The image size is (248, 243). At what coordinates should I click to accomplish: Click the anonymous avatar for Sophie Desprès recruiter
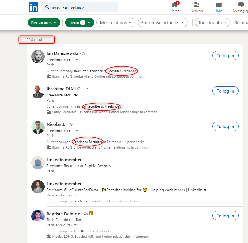pos(38,163)
